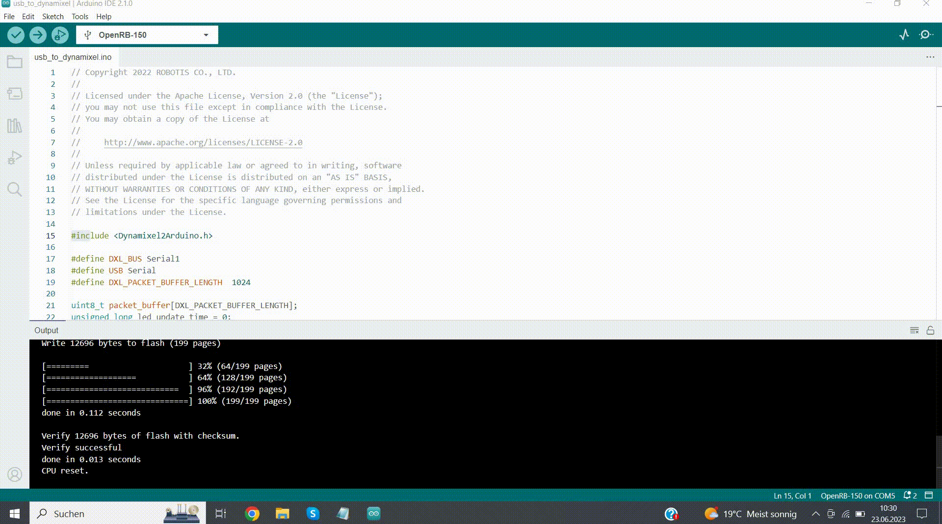942x524 pixels.
Task: Open the weather widget 19°C Meist sonnig
Action: click(x=751, y=514)
